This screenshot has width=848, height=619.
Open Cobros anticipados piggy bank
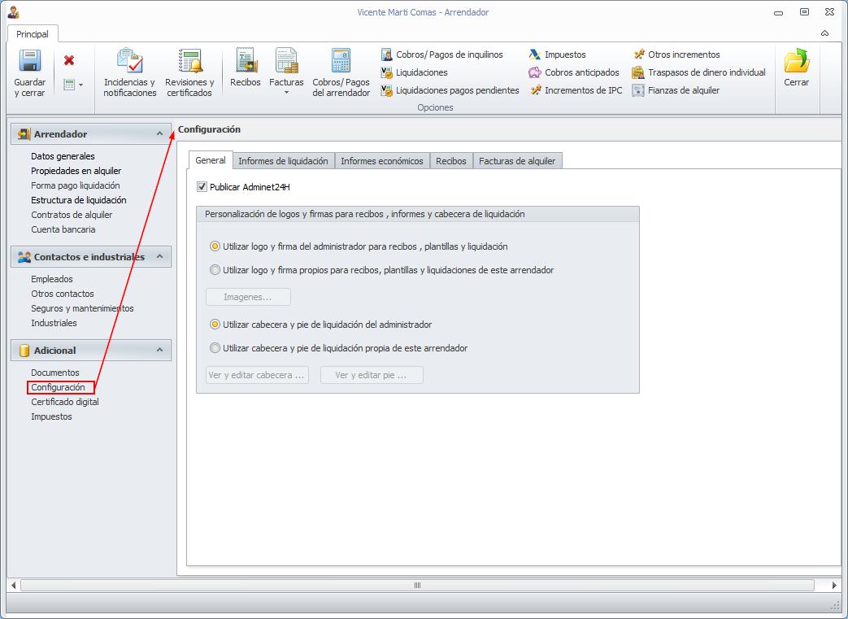[574, 72]
